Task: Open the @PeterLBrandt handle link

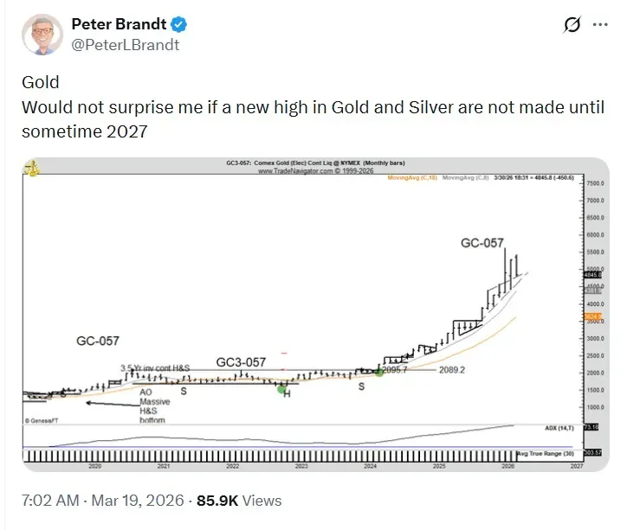Action: point(126,45)
